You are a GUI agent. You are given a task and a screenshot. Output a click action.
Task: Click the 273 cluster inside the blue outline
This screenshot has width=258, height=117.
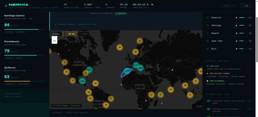(127, 71)
